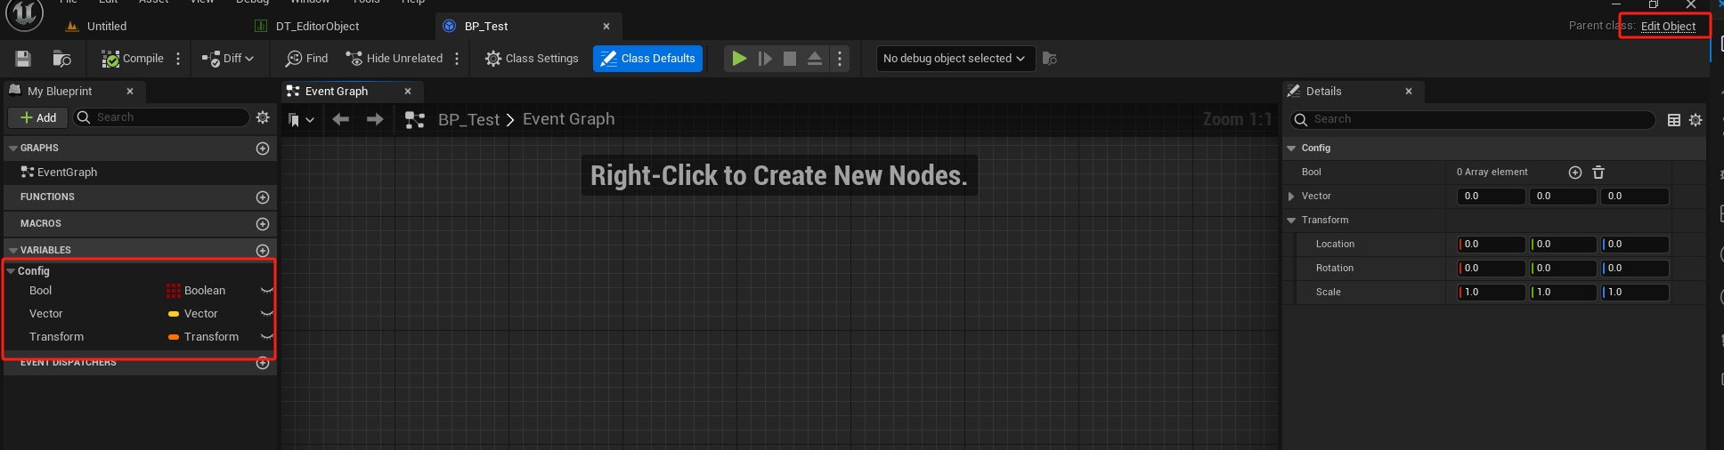Switch to the DT_EditorObject tab
This screenshot has height=450, width=1724.
317,27
